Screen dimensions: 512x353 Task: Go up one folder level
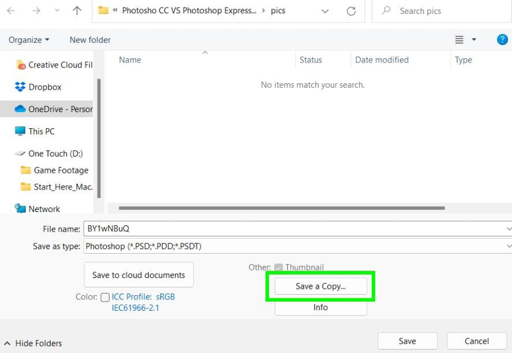(x=77, y=11)
